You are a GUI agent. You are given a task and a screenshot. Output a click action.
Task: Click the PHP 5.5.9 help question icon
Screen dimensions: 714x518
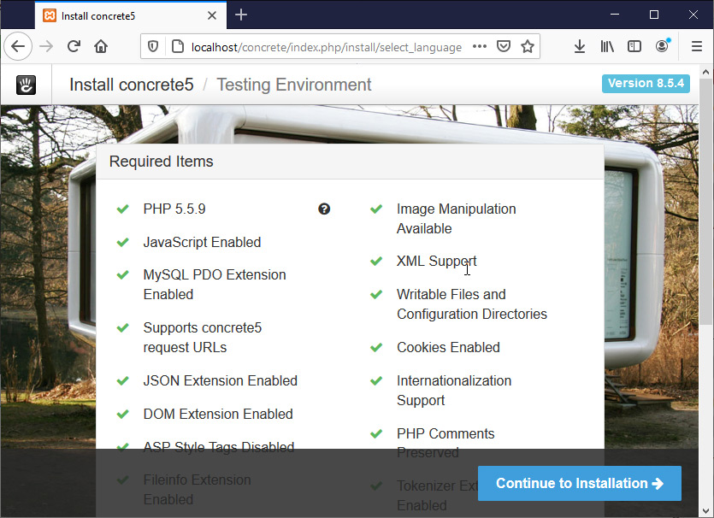click(324, 209)
